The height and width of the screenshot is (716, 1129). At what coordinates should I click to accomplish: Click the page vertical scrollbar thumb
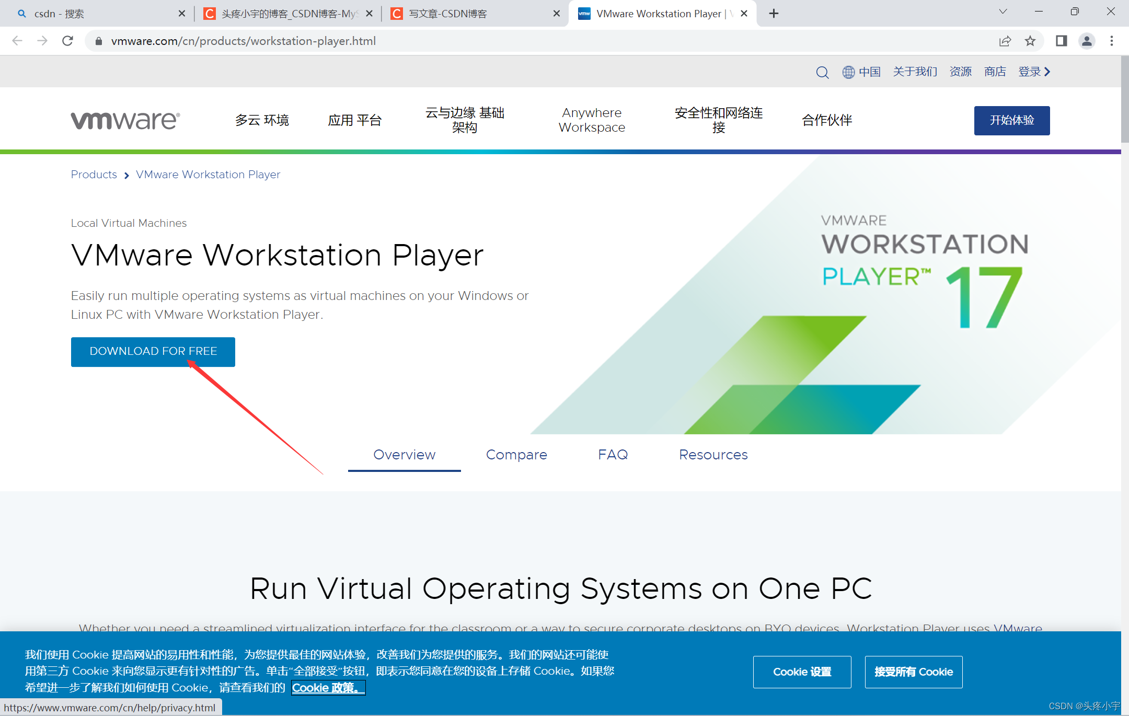[1125, 99]
